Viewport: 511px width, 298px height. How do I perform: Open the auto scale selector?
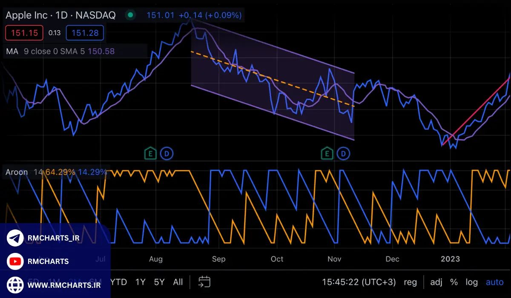(x=494, y=282)
